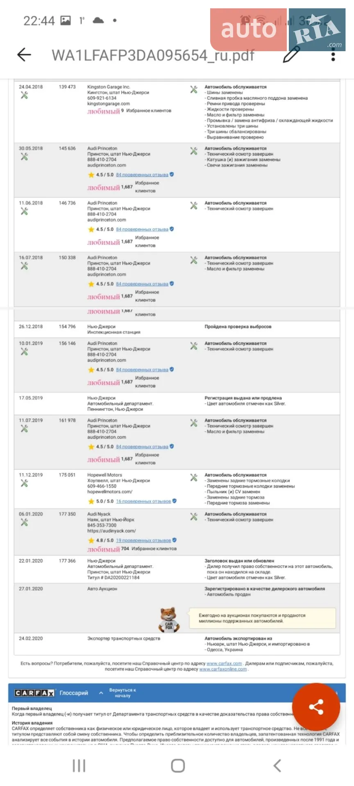The height and width of the screenshot is (786, 354).
Task: Click the service wrench icon beside 11.12.2019 details
Action: [194, 477]
